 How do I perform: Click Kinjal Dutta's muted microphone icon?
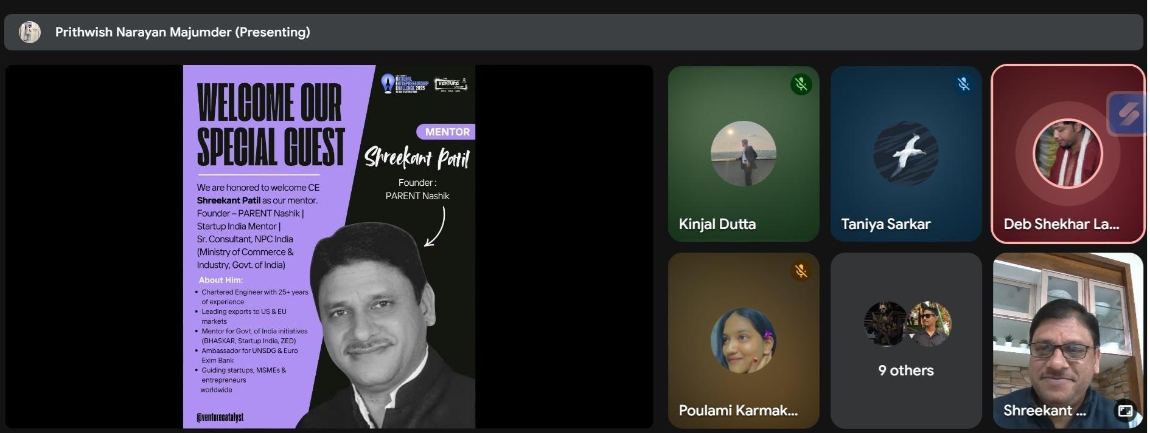[x=801, y=84]
